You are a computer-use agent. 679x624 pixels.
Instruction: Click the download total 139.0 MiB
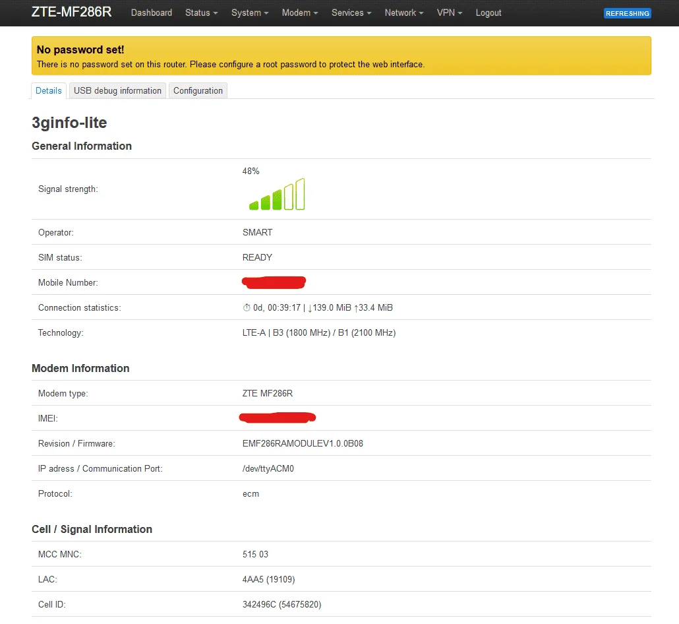point(330,307)
